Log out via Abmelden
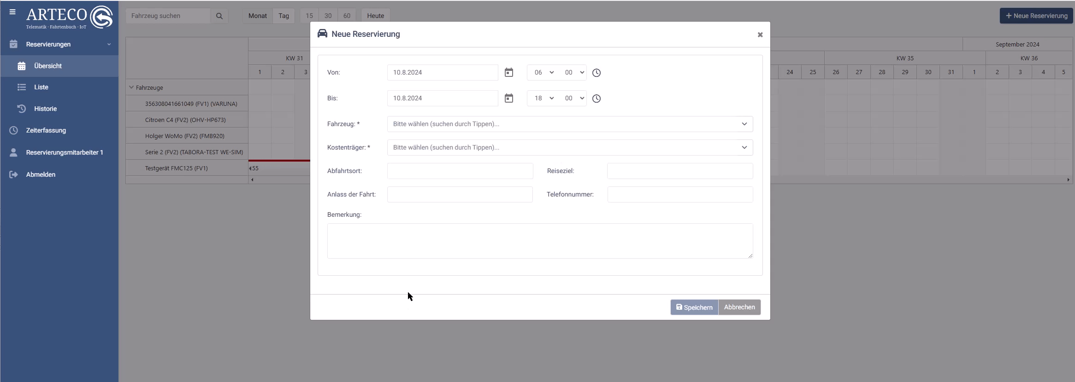This screenshot has height=382, width=1075. (x=41, y=174)
